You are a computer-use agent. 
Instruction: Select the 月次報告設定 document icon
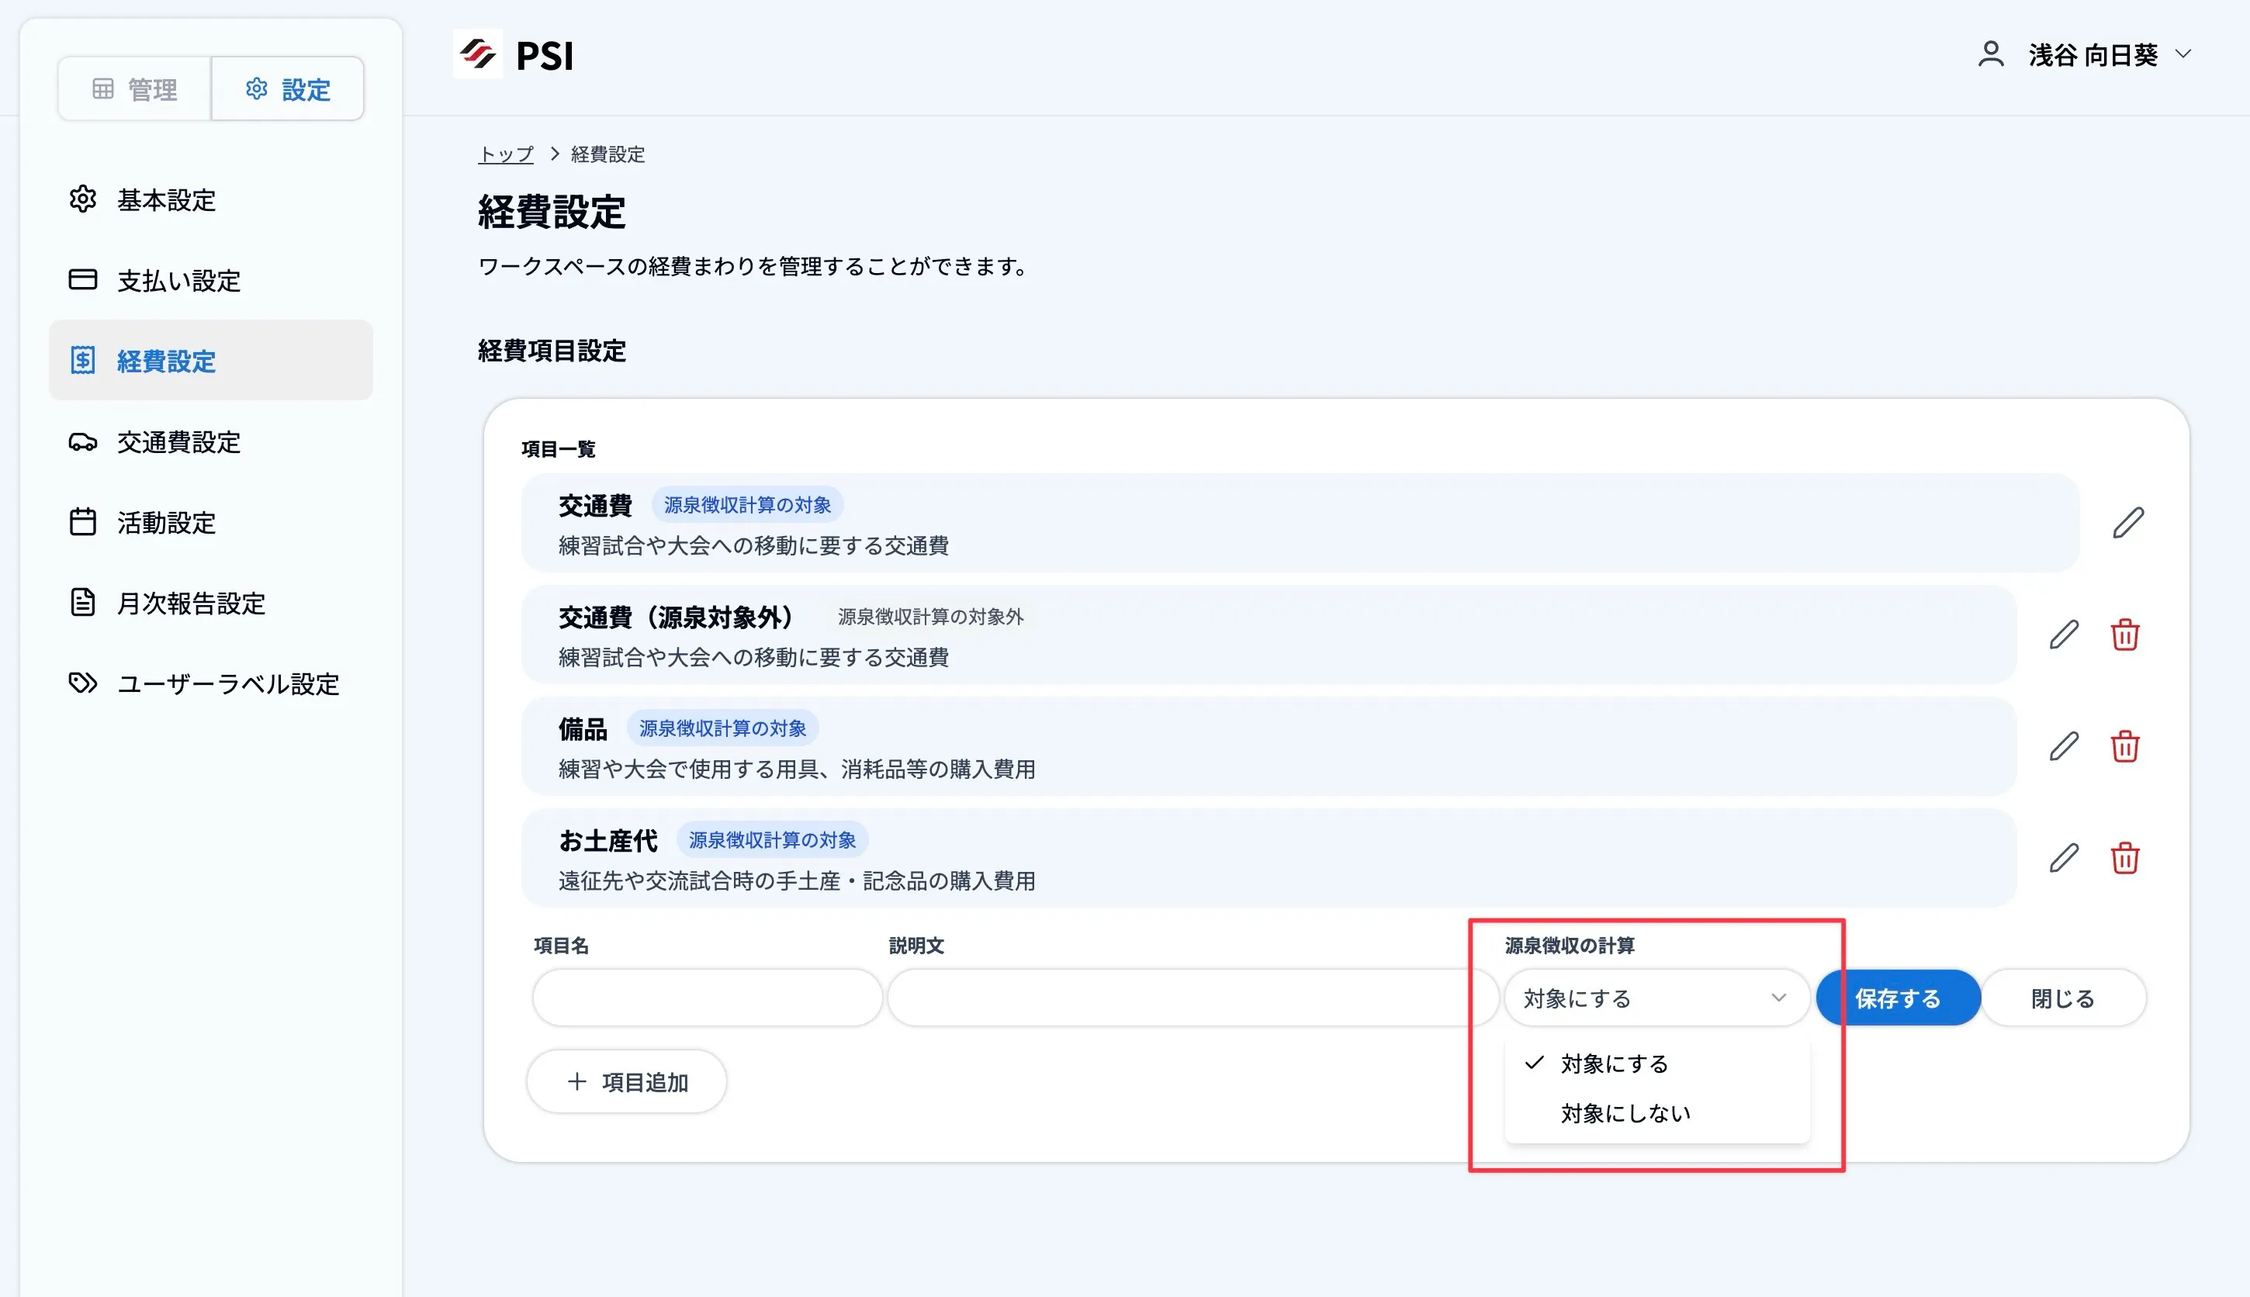(83, 603)
